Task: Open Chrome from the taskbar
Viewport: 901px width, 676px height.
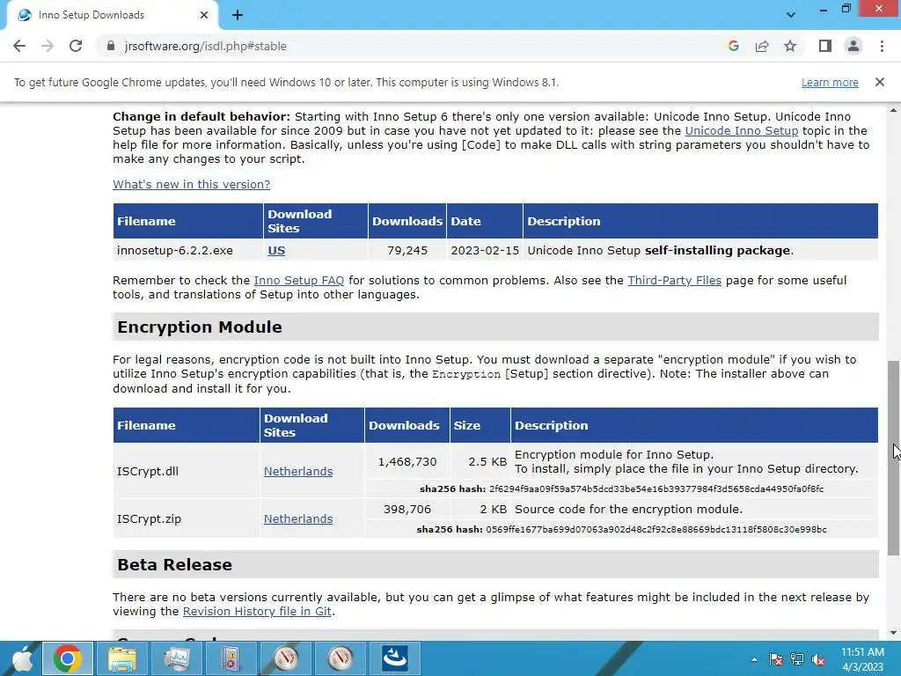Action: (x=67, y=658)
